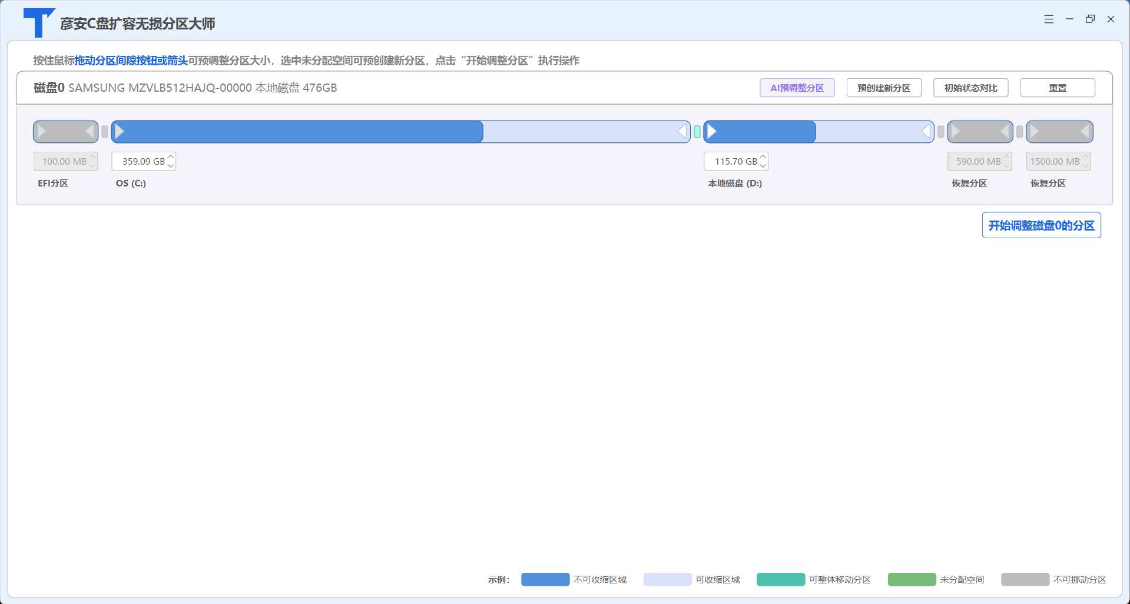This screenshot has height=604, width=1130.
Task: Click 预创建新分区 button
Action: [884, 88]
